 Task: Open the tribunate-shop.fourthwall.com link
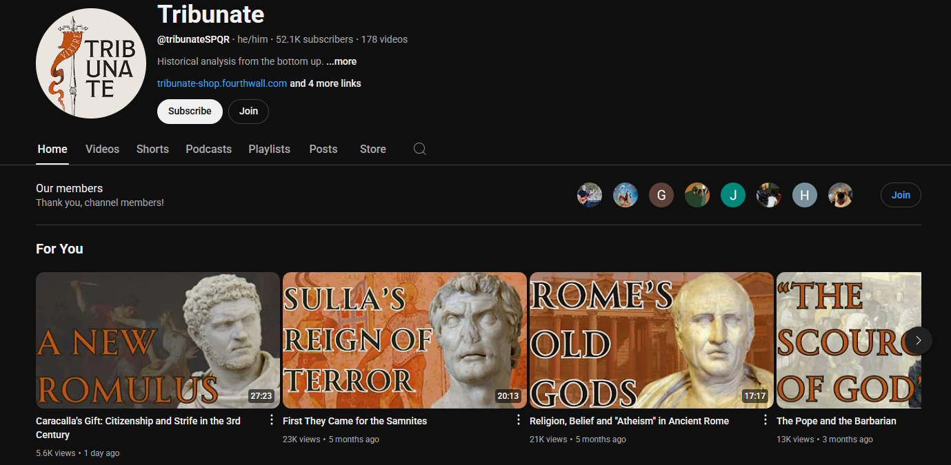click(x=222, y=83)
